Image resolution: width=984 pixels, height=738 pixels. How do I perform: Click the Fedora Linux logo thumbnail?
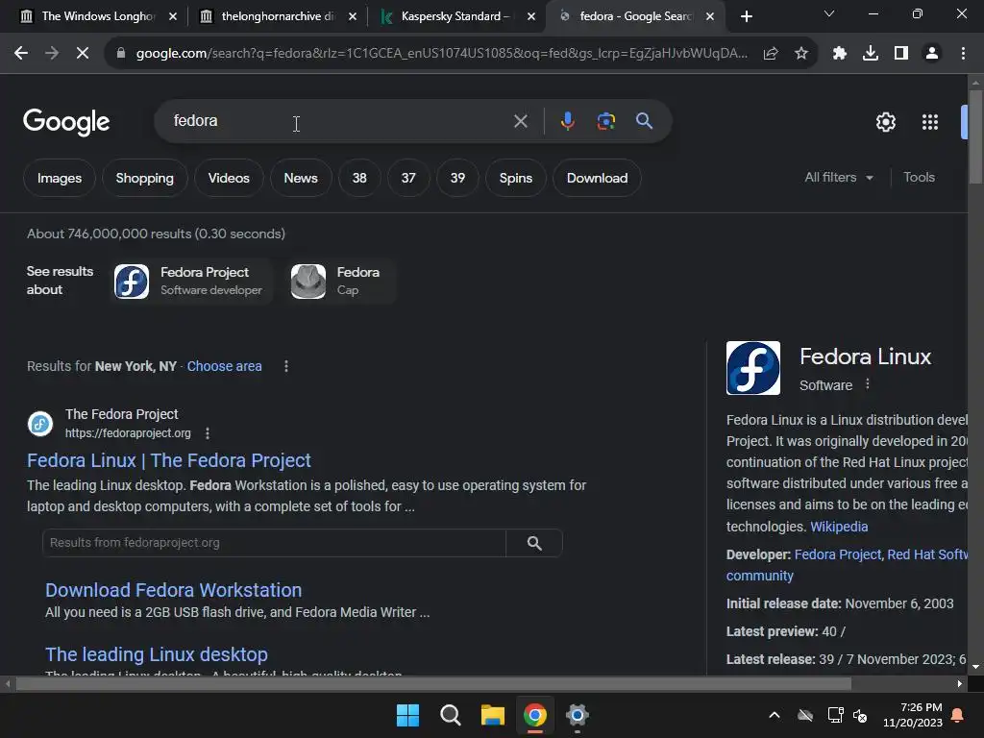coord(753,368)
